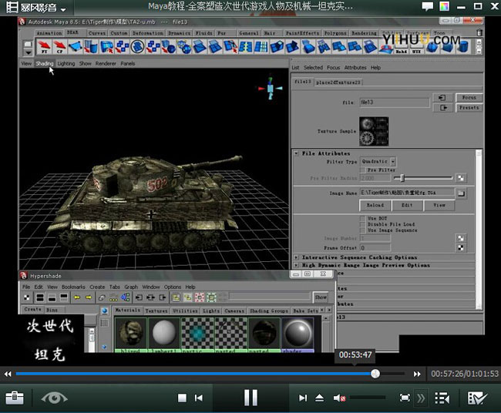The width and height of the screenshot is (501, 413).
Task: Toggle Disable File Load checkbox
Action: click(363, 224)
